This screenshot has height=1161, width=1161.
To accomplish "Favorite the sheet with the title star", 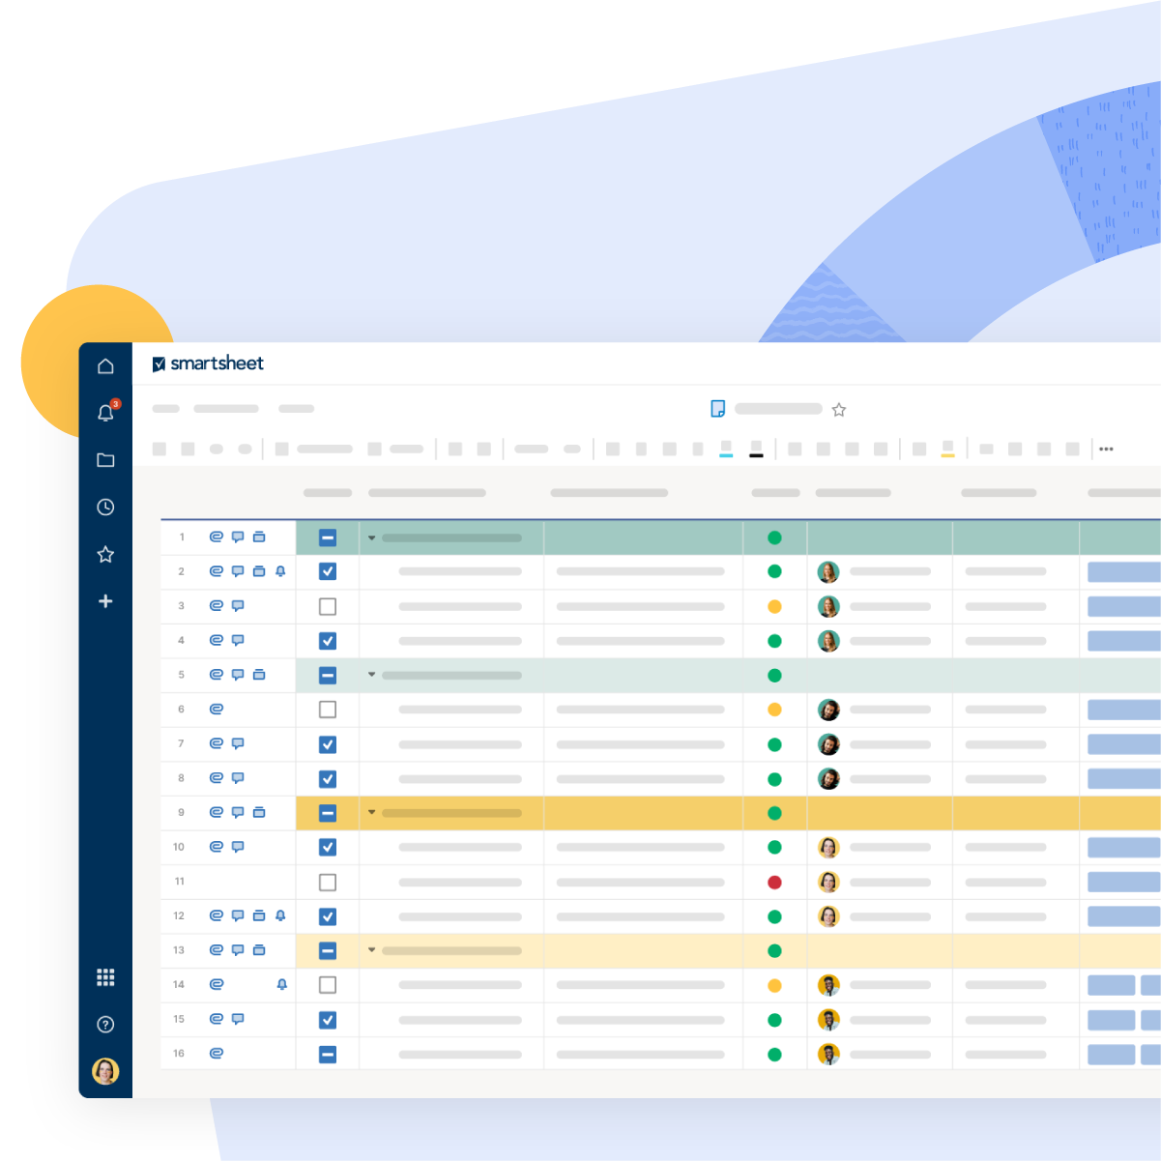I will pyautogui.click(x=839, y=410).
